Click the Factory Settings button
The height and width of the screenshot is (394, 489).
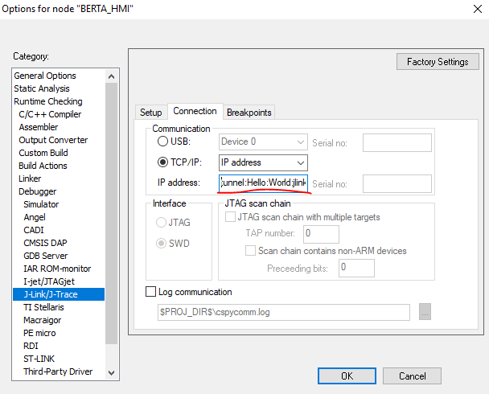[438, 62]
